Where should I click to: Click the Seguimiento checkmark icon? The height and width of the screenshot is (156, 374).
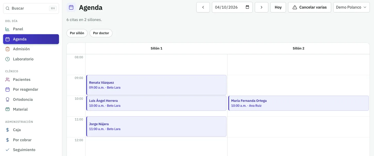8,150
